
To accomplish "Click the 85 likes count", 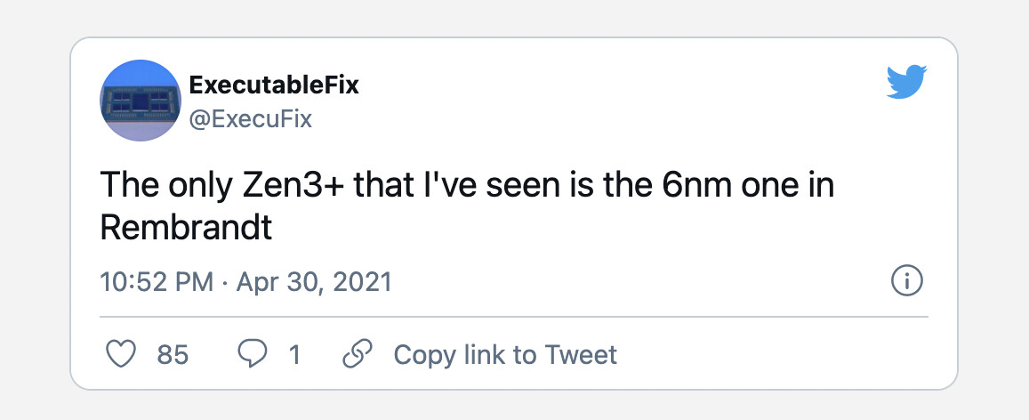I will pos(173,355).
